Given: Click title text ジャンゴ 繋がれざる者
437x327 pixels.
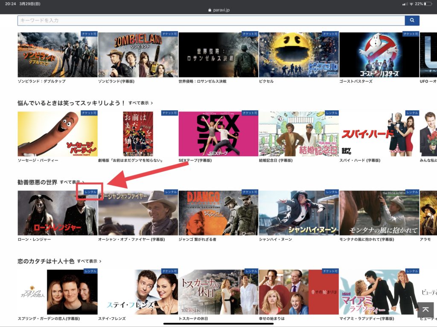Looking at the screenshot, I should [197, 239].
